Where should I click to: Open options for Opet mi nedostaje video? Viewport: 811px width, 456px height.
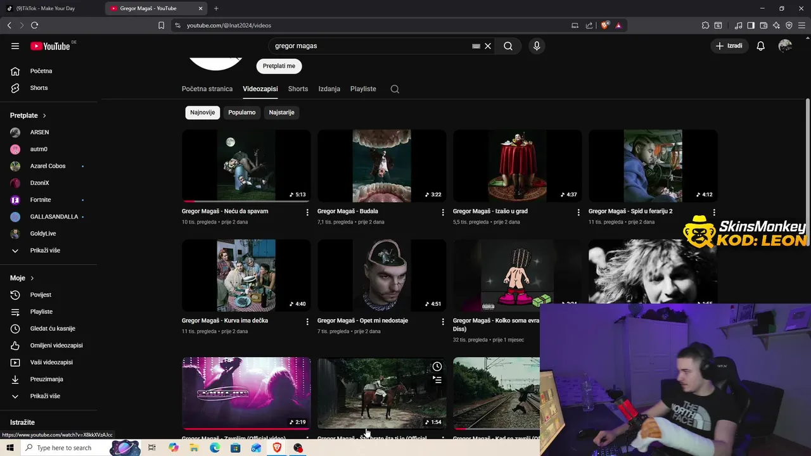pyautogui.click(x=443, y=322)
